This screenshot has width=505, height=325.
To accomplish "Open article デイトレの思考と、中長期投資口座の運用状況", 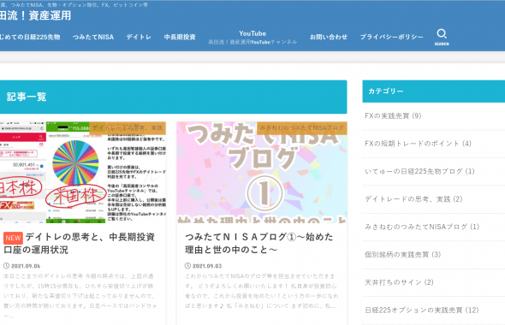I will (80, 243).
